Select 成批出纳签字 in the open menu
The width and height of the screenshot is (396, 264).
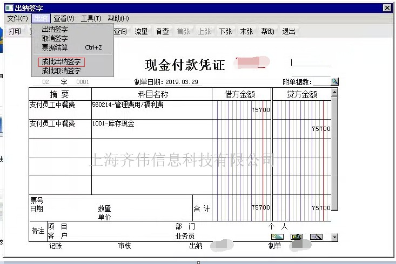pyautogui.click(x=62, y=62)
